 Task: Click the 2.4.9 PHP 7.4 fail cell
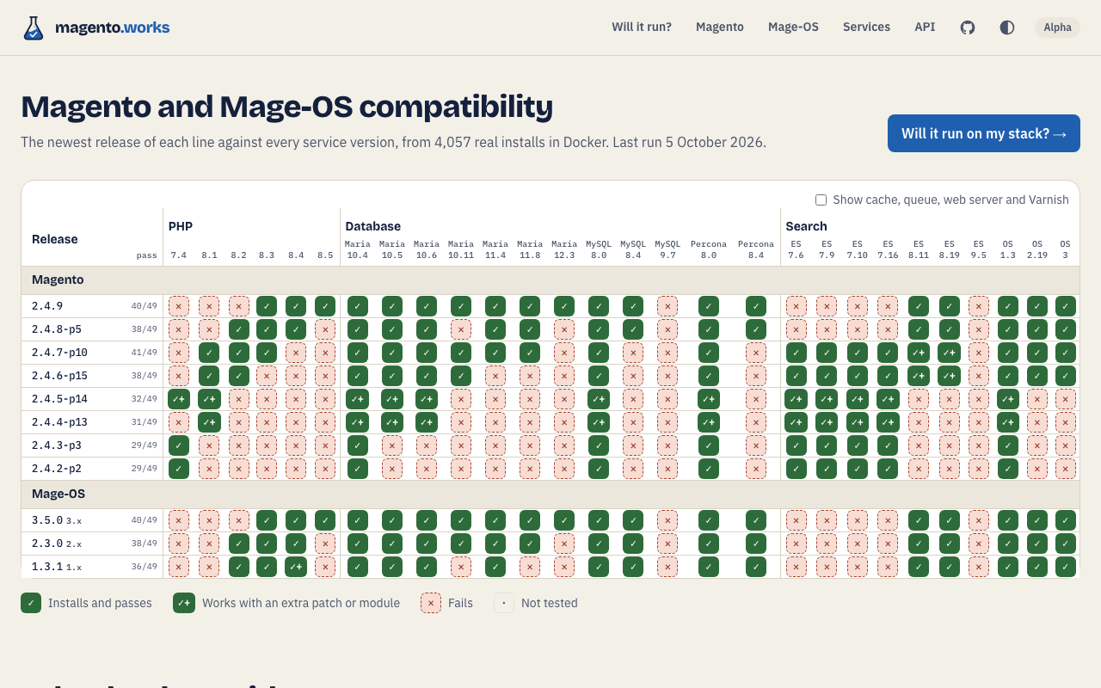179,306
